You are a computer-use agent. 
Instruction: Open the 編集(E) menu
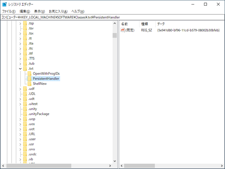click(x=25, y=11)
